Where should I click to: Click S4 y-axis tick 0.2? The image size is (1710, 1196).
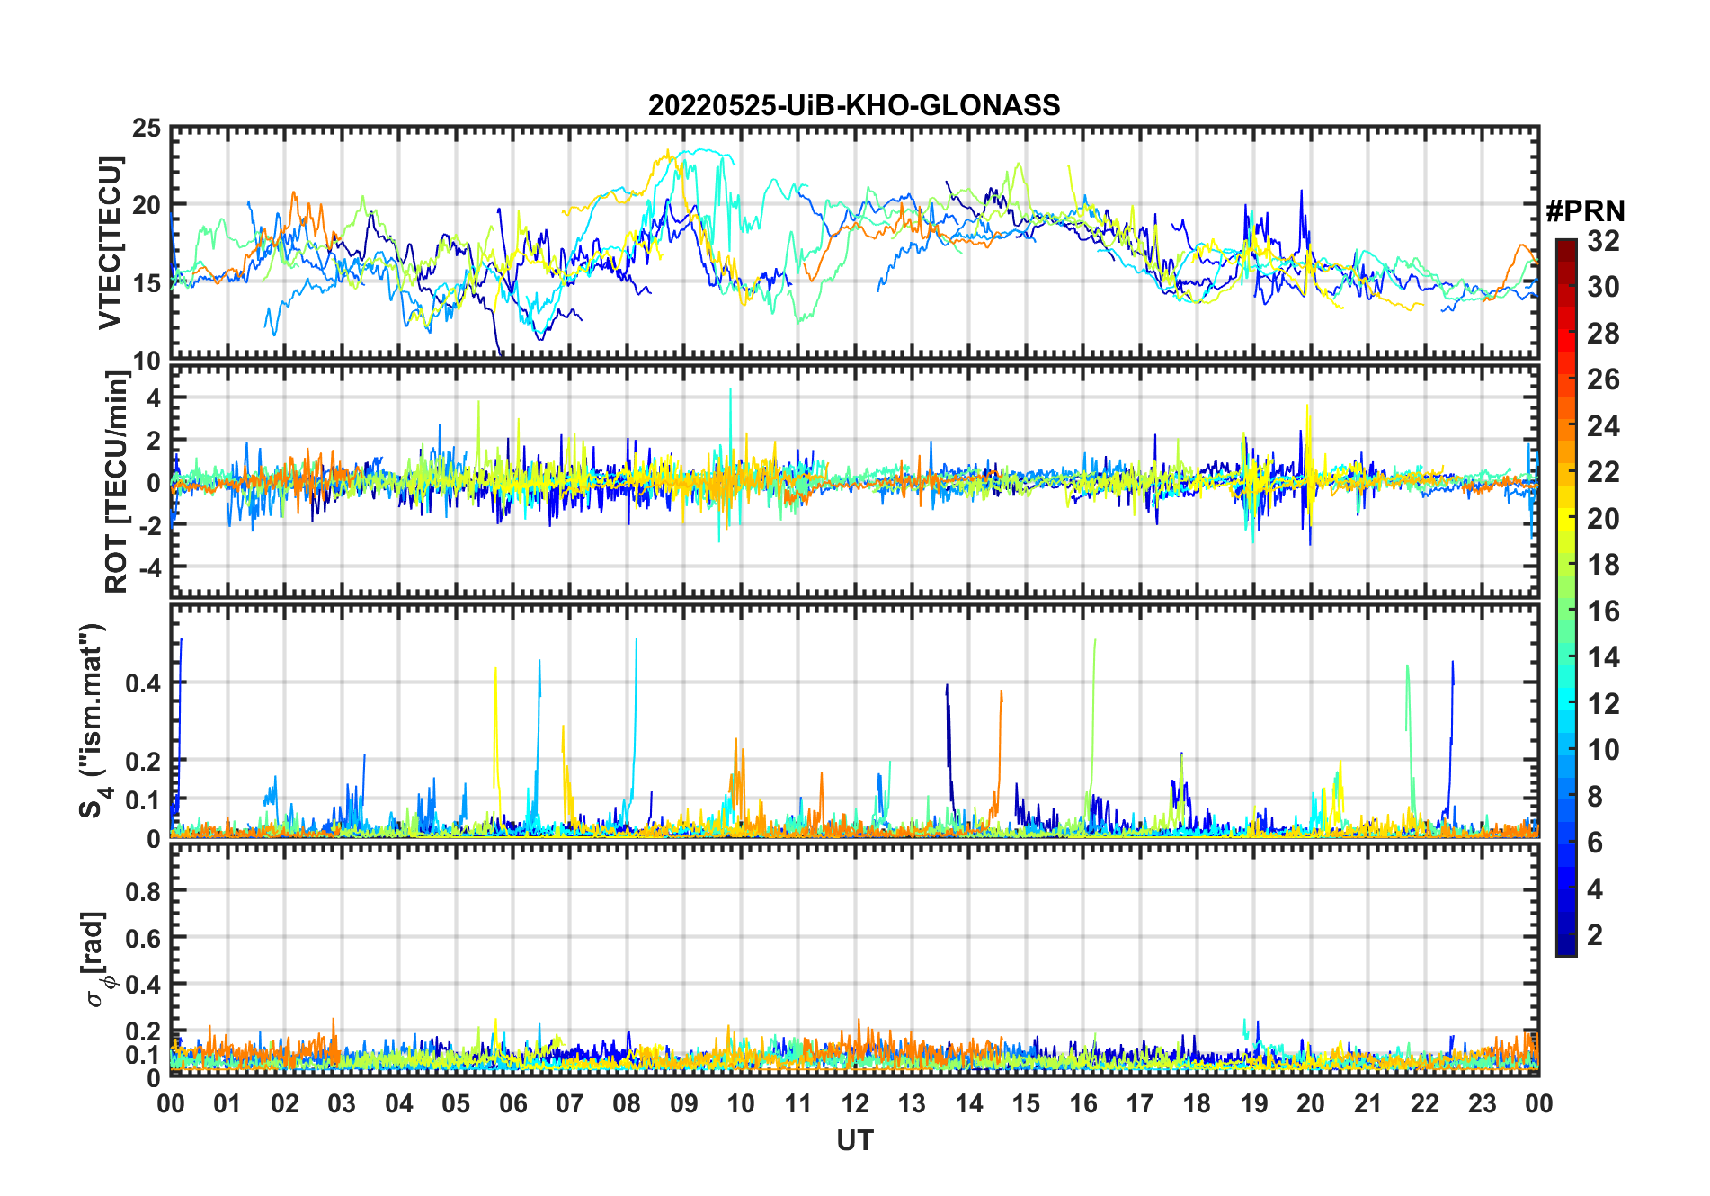[143, 761]
